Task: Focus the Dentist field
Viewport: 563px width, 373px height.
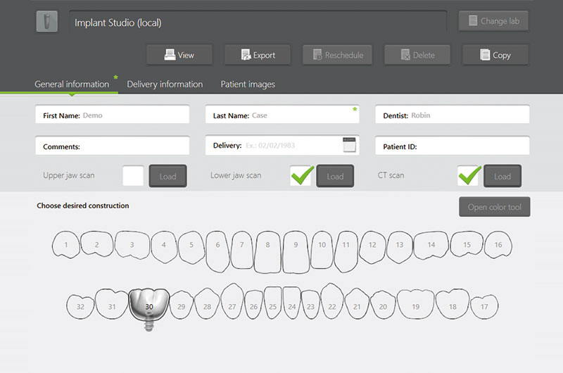Action: click(452, 115)
